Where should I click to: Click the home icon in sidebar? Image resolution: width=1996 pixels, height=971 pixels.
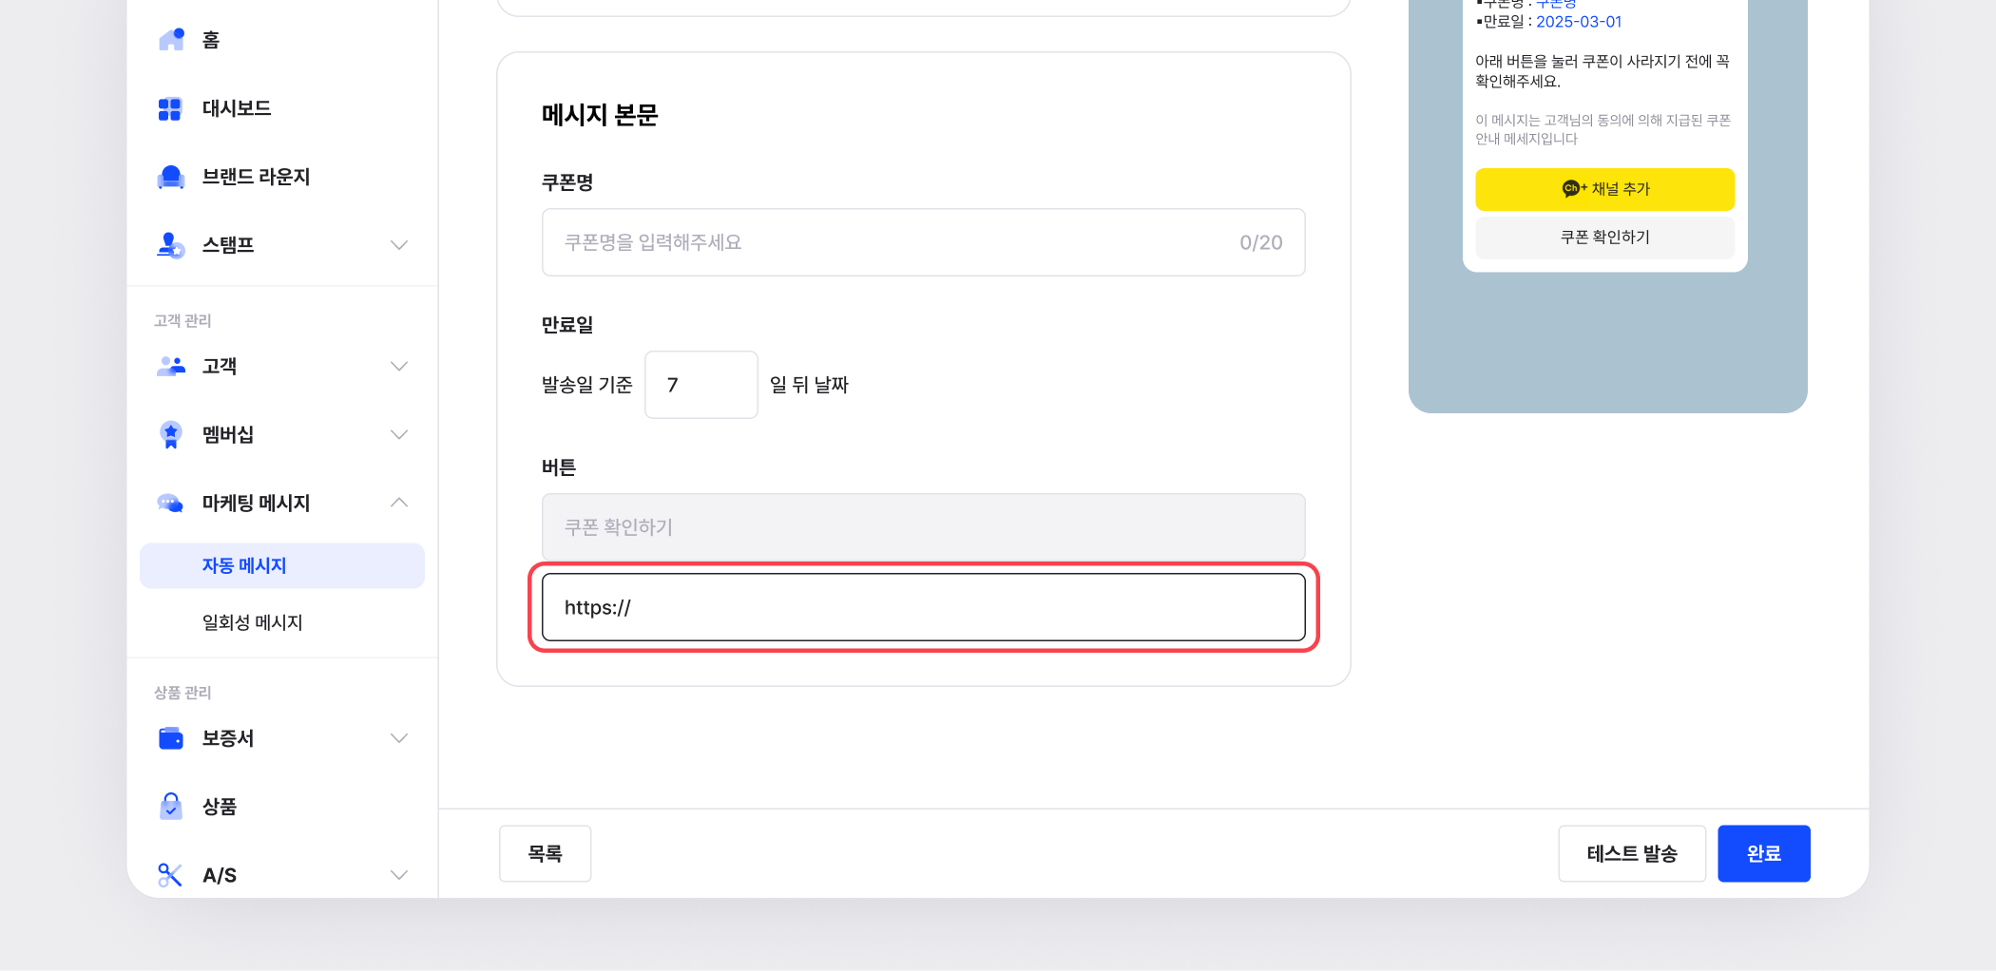click(171, 40)
